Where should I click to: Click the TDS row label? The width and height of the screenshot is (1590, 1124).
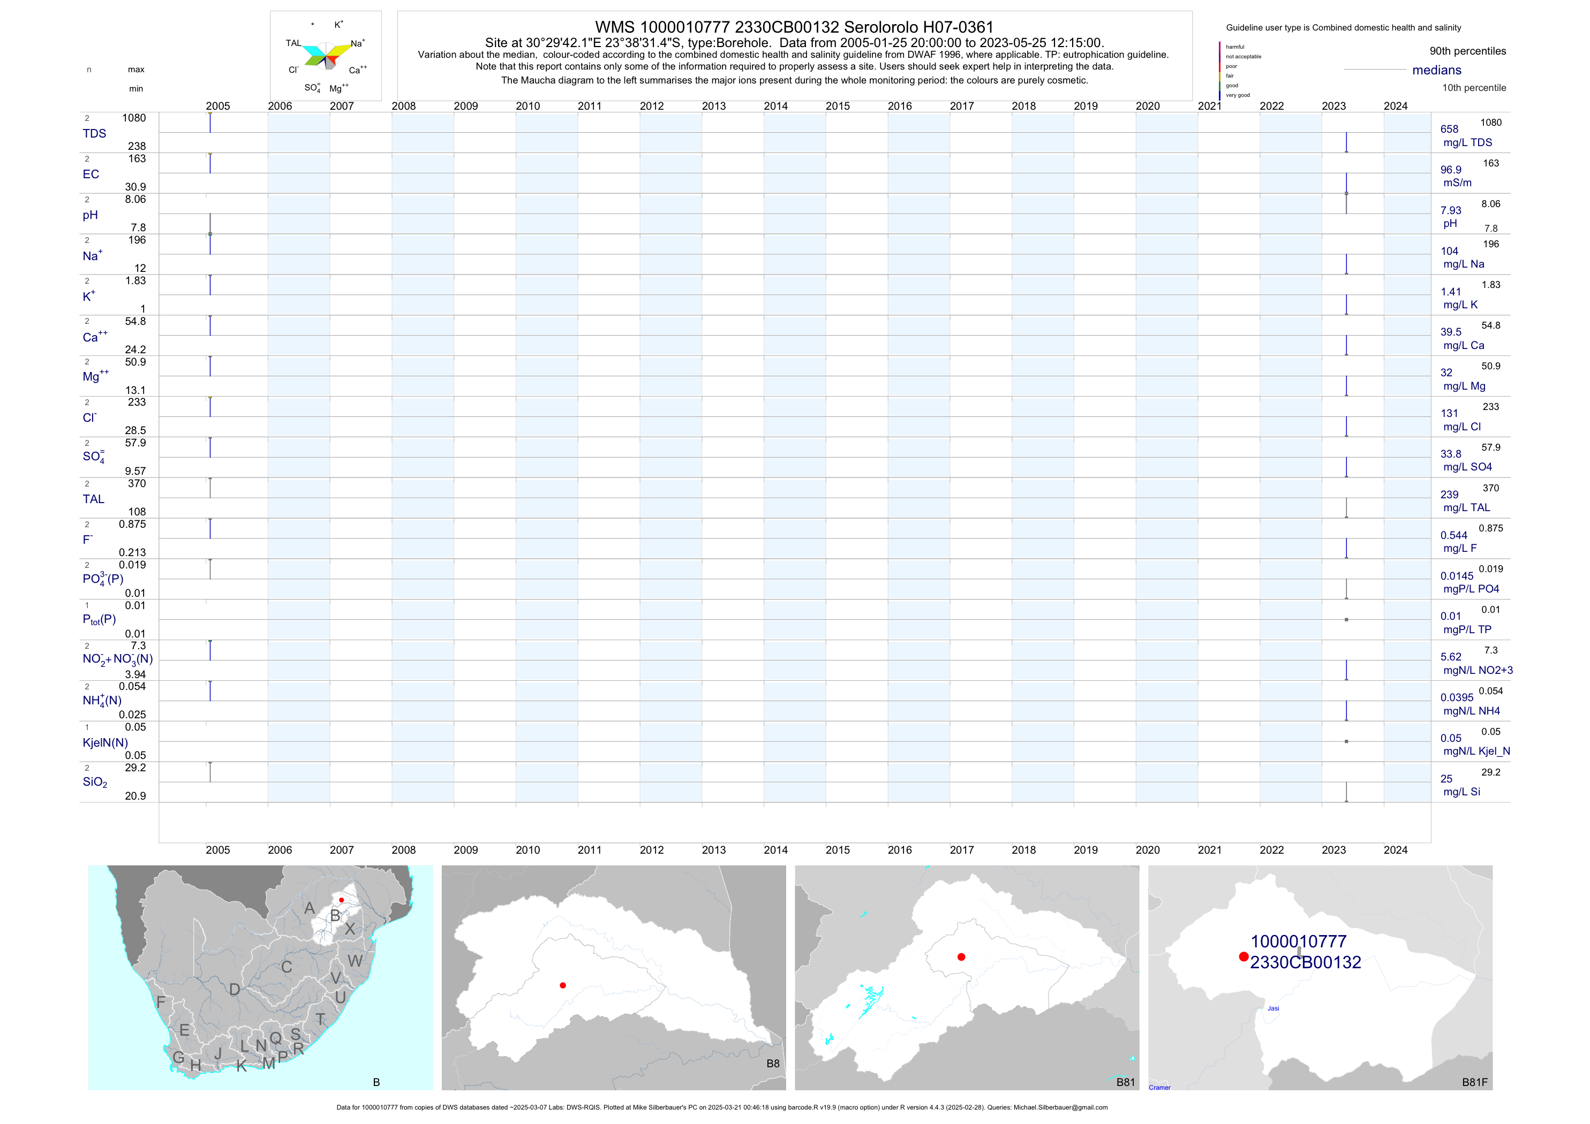94,134
